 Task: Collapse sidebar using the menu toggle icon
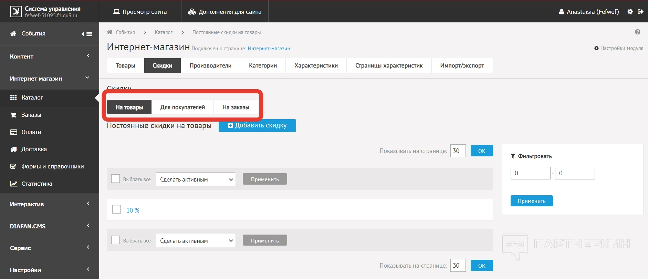pyautogui.click(x=87, y=34)
